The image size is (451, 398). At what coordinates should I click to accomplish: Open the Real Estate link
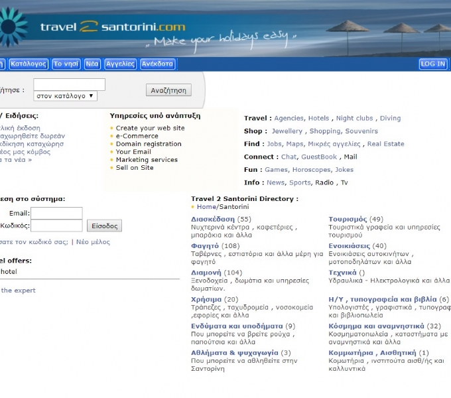[386, 144]
